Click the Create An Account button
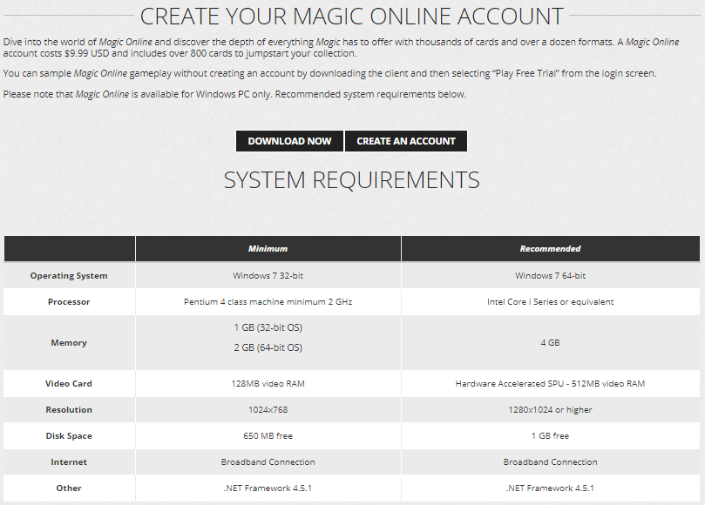Viewport: 705px width, 505px height. [406, 141]
